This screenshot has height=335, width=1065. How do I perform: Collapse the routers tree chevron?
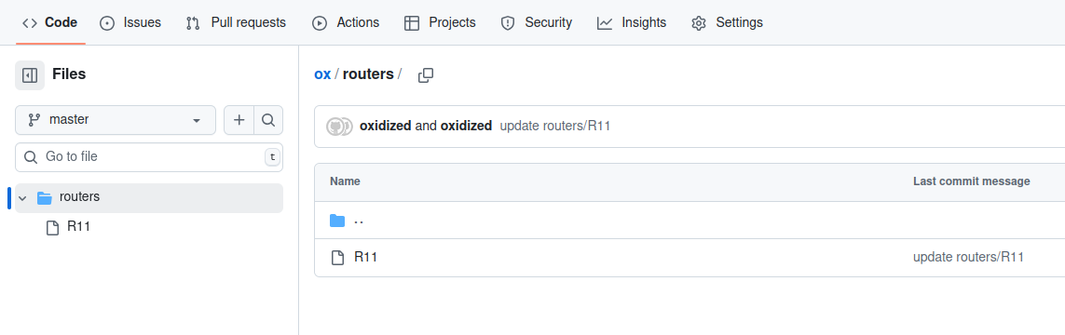coord(22,198)
